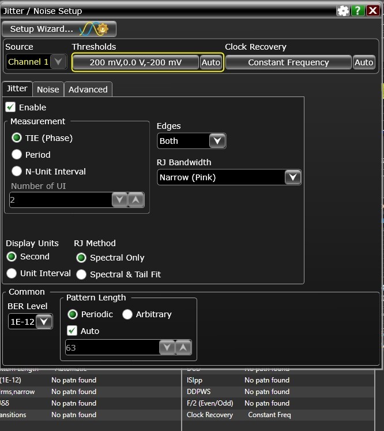Click the Constant Frequency clock recovery button
384x431 pixels.
[288, 62]
